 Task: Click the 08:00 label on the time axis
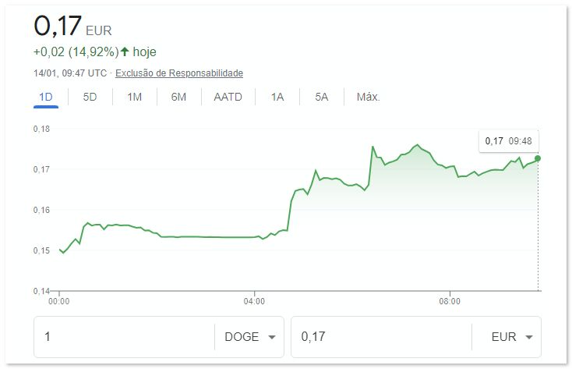coord(450,300)
